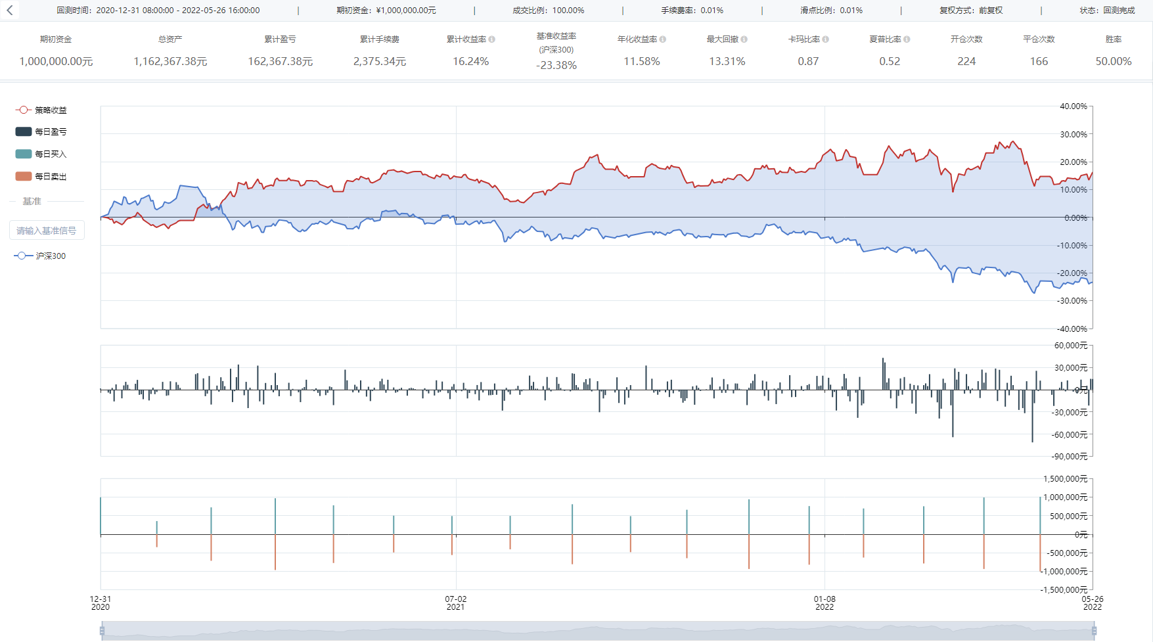Toggle the 沪深300 benchmark legend series
Viewport: 1153px width, 642px height.
coord(40,256)
